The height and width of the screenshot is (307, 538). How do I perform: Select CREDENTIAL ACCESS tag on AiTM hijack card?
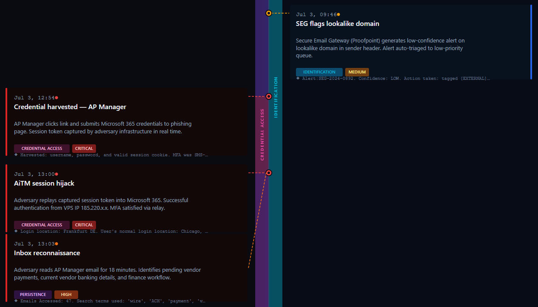(42, 225)
